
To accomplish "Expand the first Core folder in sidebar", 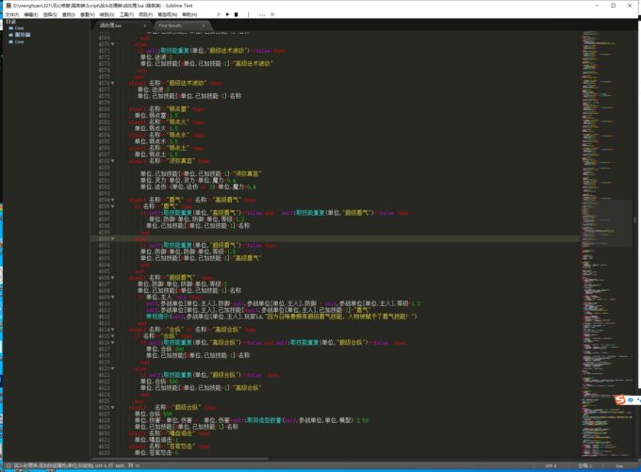I will [x=8, y=28].
